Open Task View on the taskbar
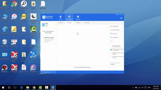Screen dimensions: 161x90 (15, 87)
